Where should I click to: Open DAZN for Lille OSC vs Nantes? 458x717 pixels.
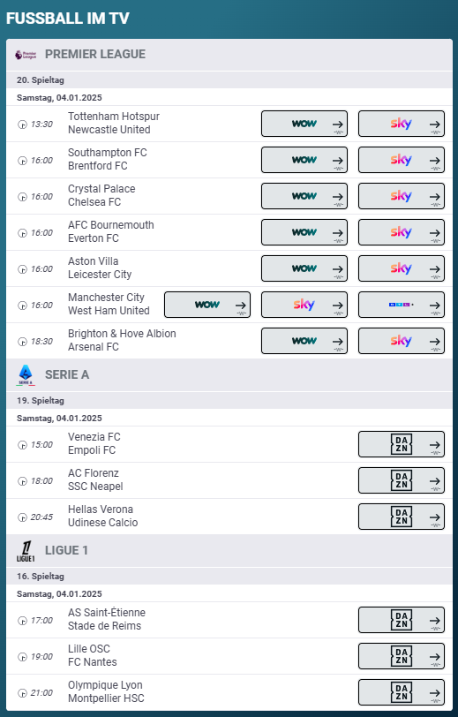[402, 656]
